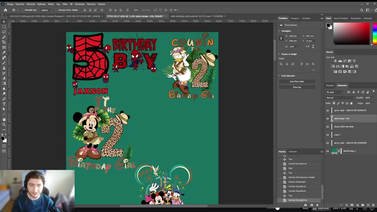Open the Katman auto-select dropdown

(x=46, y=10)
